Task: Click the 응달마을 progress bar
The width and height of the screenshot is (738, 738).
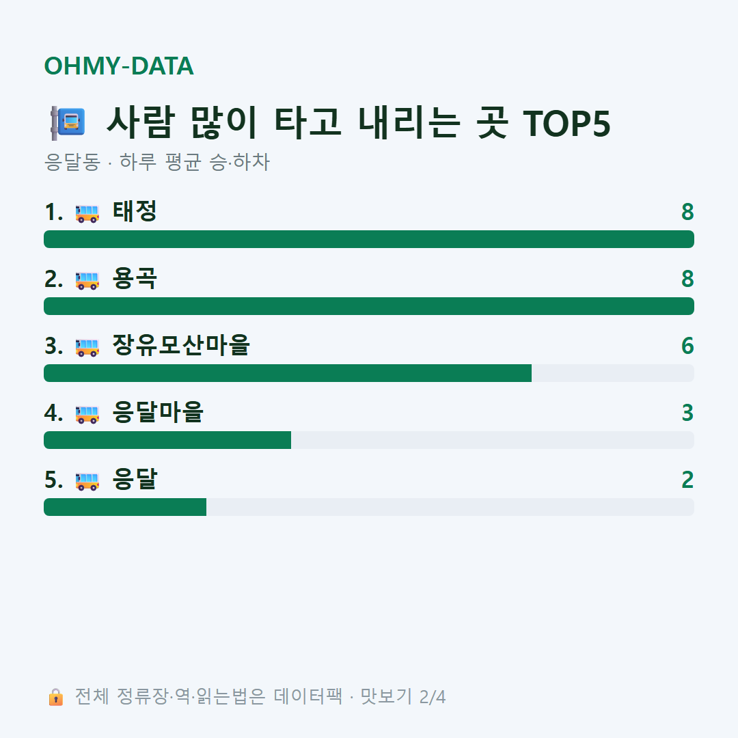Action: (x=369, y=440)
